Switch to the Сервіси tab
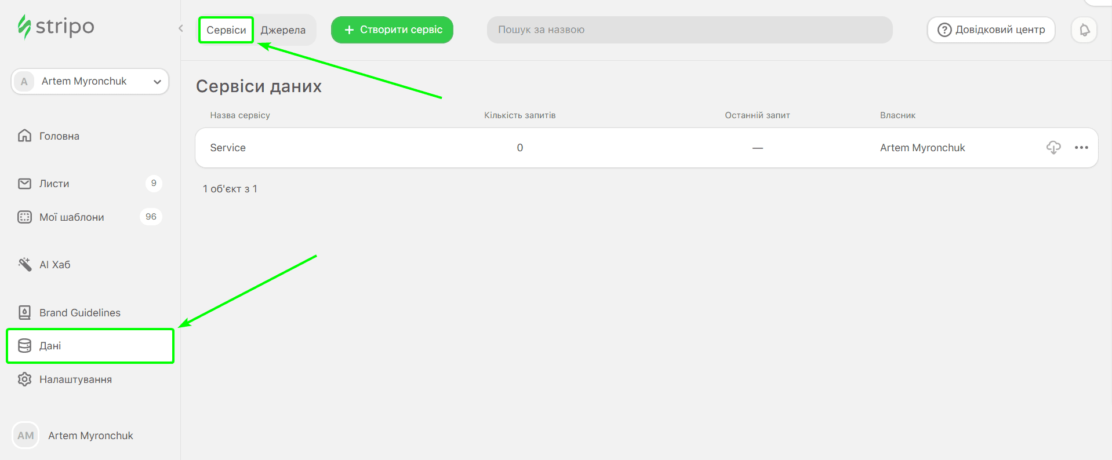 pos(226,30)
